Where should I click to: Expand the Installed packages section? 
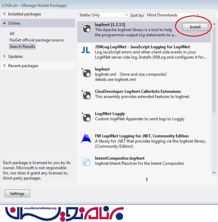[x=4, y=14]
